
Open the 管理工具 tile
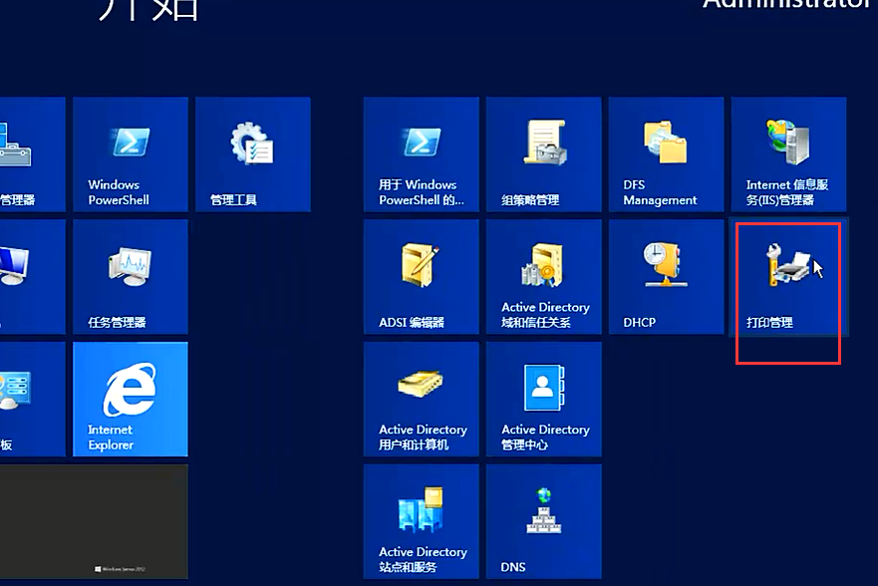253,154
